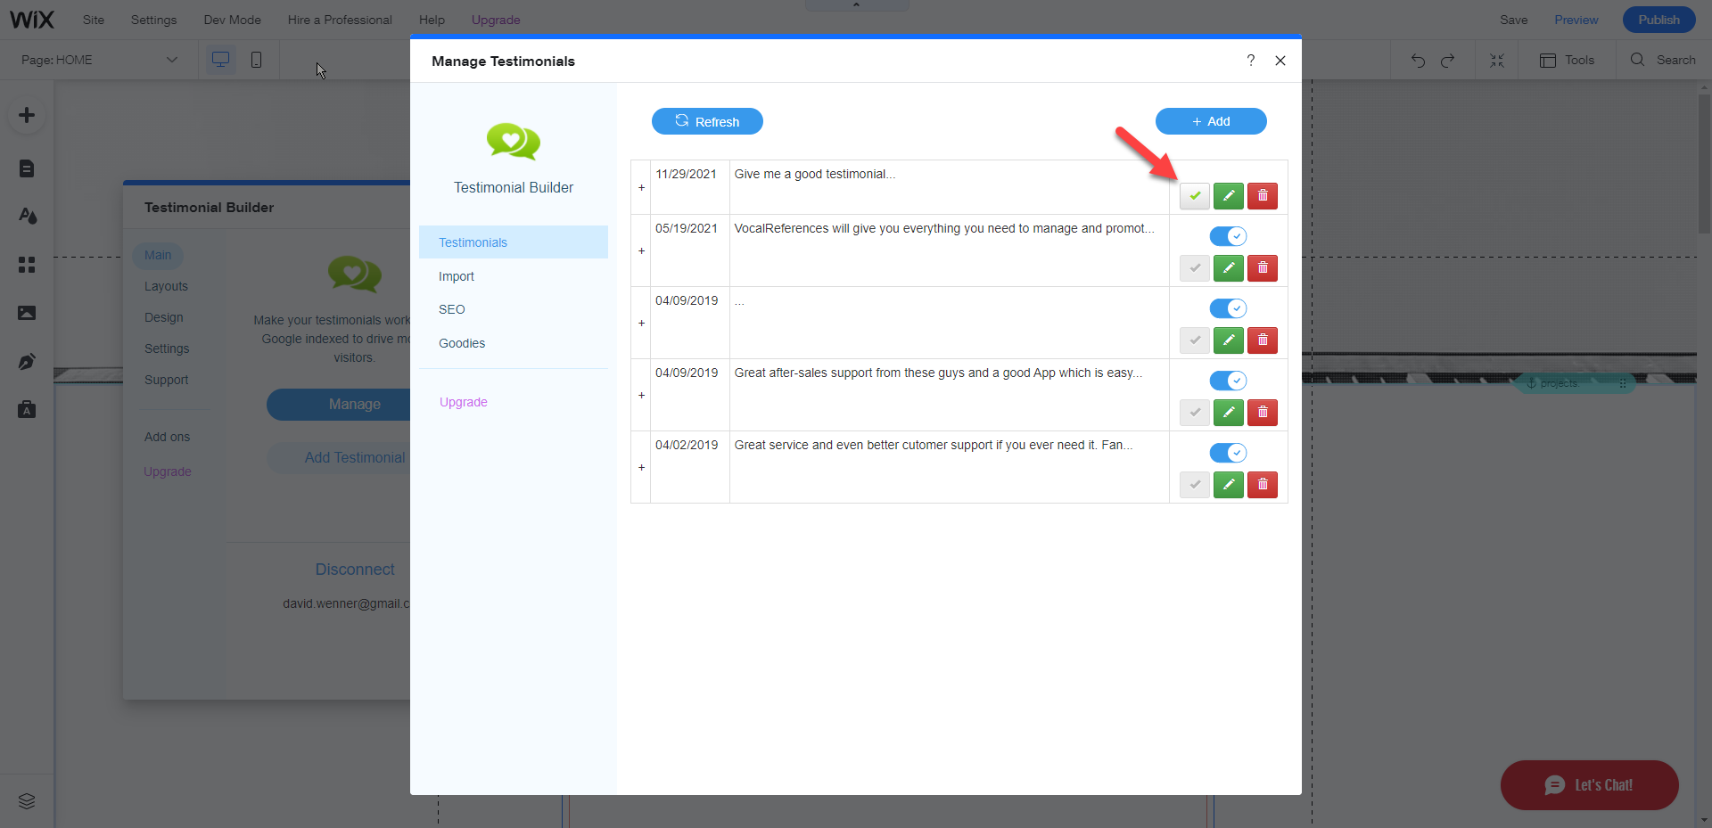Open the Blog pen sidebar icon
Screen dimensions: 1712x828
click(27, 362)
